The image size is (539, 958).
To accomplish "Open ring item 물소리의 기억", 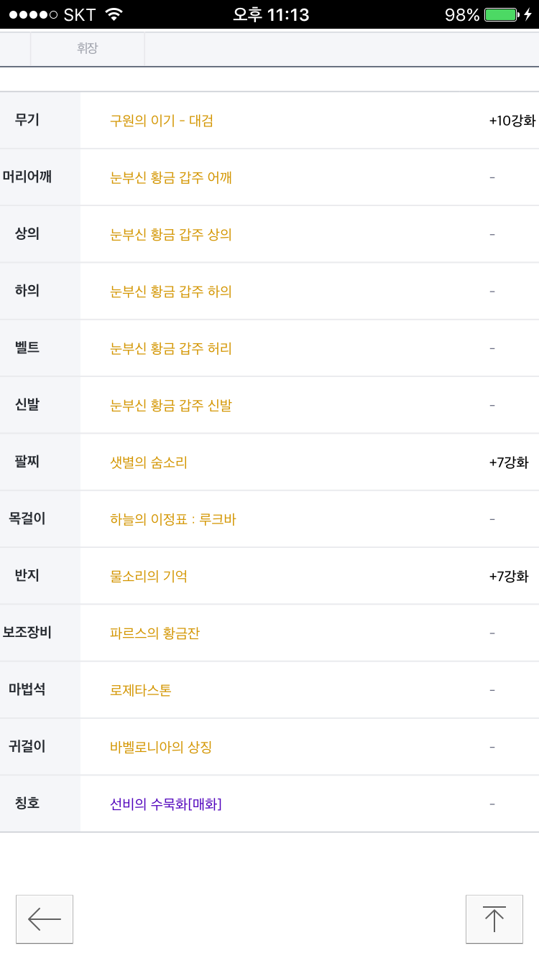I will (148, 576).
